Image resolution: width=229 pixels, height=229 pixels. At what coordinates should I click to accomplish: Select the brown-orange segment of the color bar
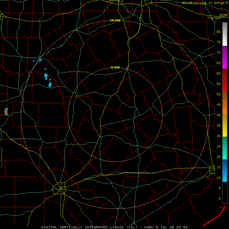pyautogui.click(x=225, y=103)
